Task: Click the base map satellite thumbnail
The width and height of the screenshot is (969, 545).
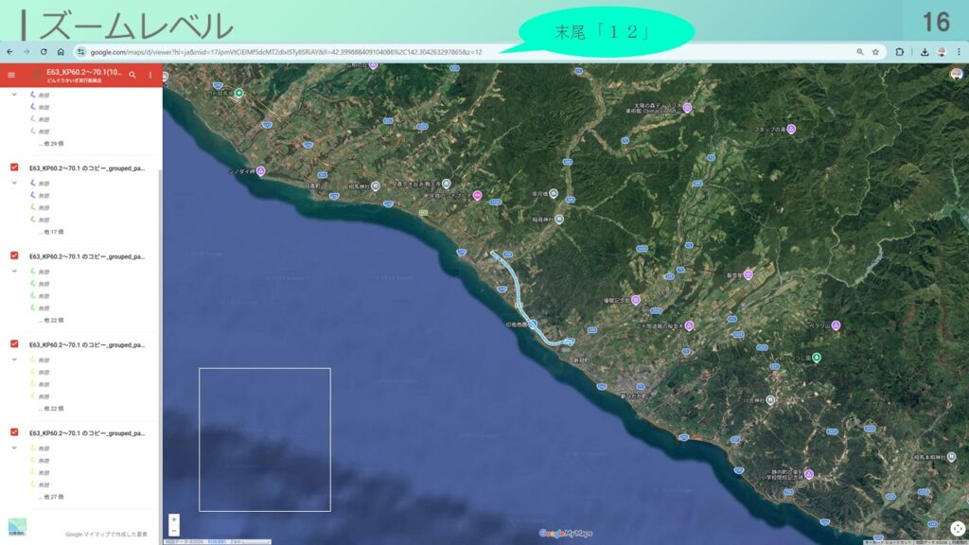Action: coord(17,527)
